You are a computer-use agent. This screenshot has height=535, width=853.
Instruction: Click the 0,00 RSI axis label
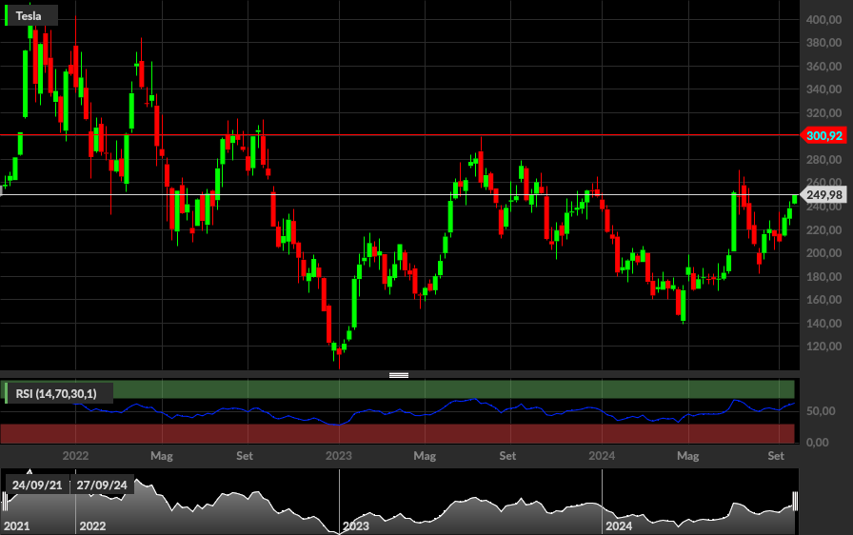[x=818, y=443]
